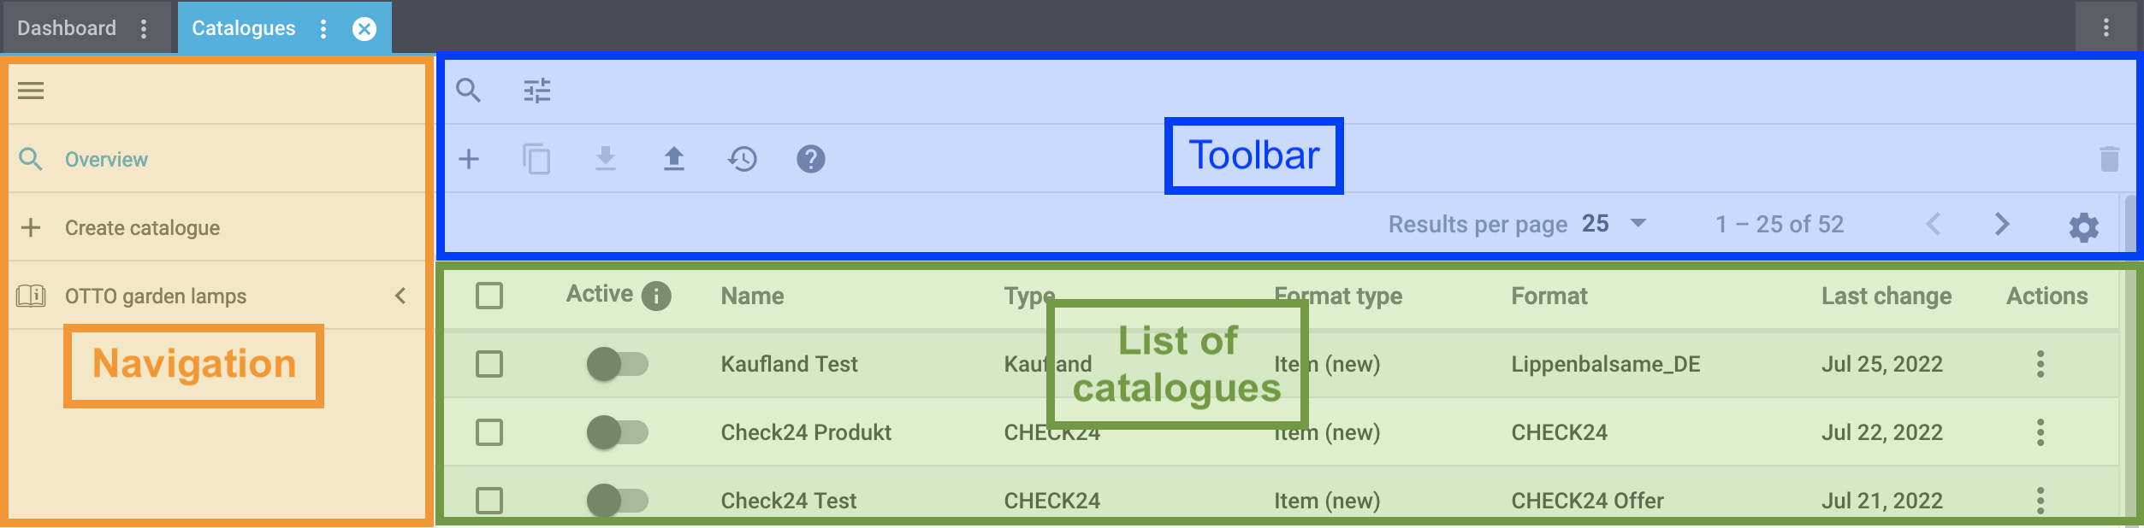Switch to the Dashboard tab
2144x528 pixels.
pyautogui.click(x=67, y=28)
